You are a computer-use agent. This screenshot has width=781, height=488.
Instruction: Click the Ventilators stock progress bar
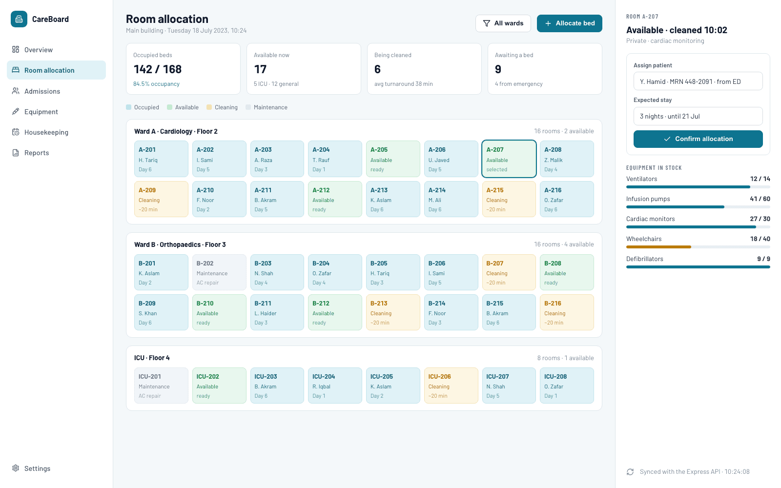(x=698, y=187)
